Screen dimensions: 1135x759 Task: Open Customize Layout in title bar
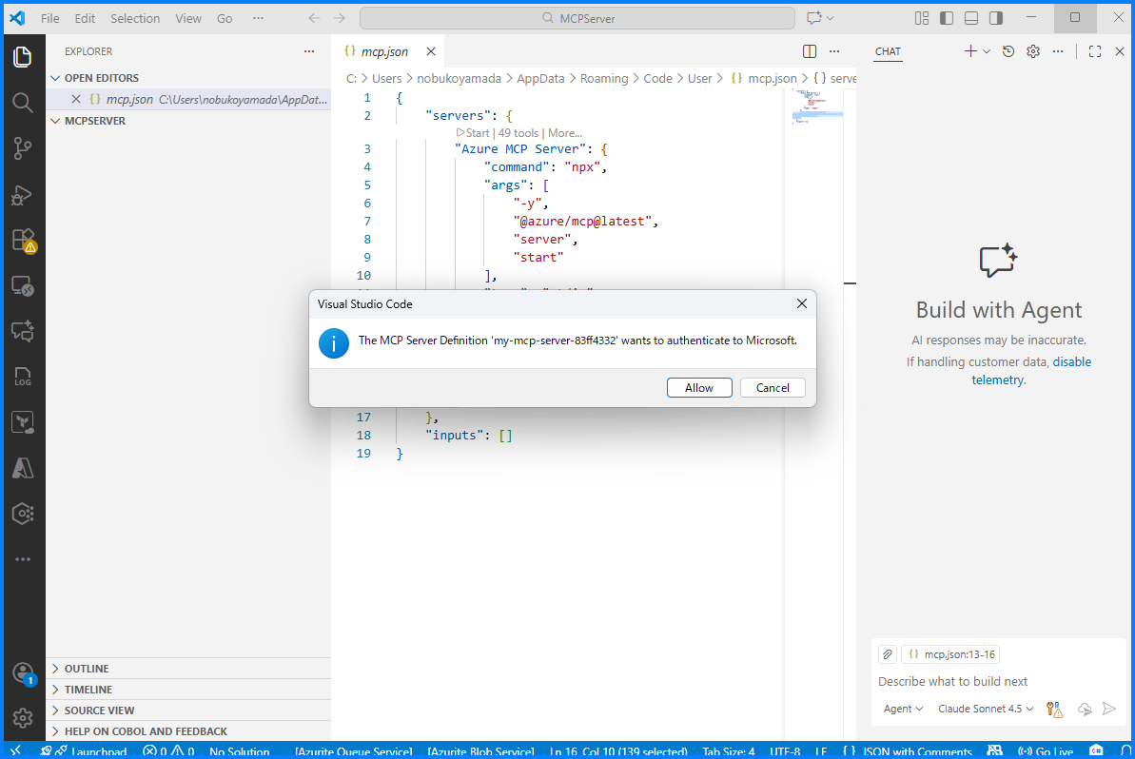point(922,18)
